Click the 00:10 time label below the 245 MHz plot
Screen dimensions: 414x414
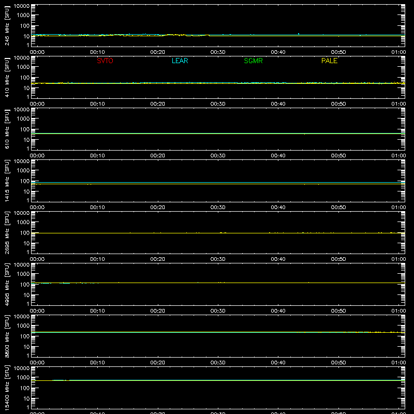97,52
